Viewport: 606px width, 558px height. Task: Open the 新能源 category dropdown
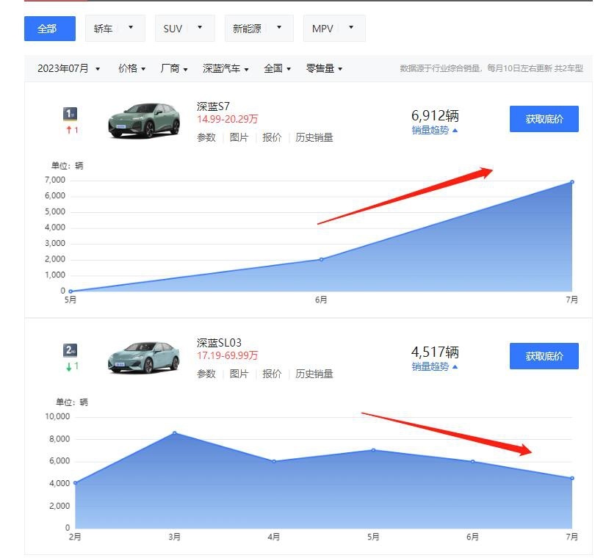[x=259, y=29]
